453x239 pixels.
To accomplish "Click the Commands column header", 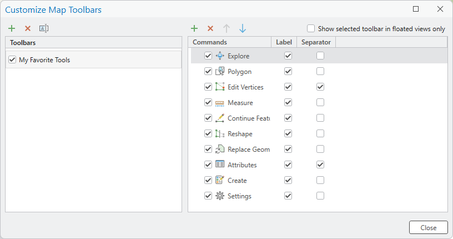I will pyautogui.click(x=230, y=42).
